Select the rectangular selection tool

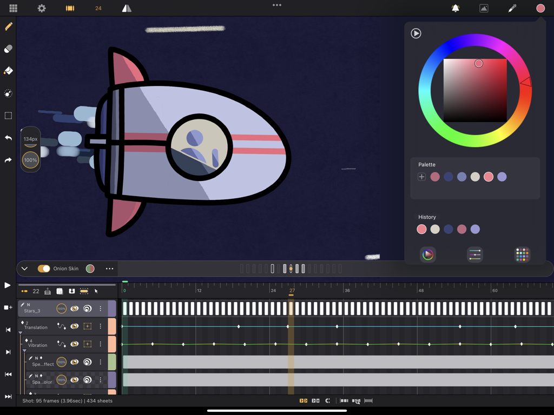[x=8, y=115]
